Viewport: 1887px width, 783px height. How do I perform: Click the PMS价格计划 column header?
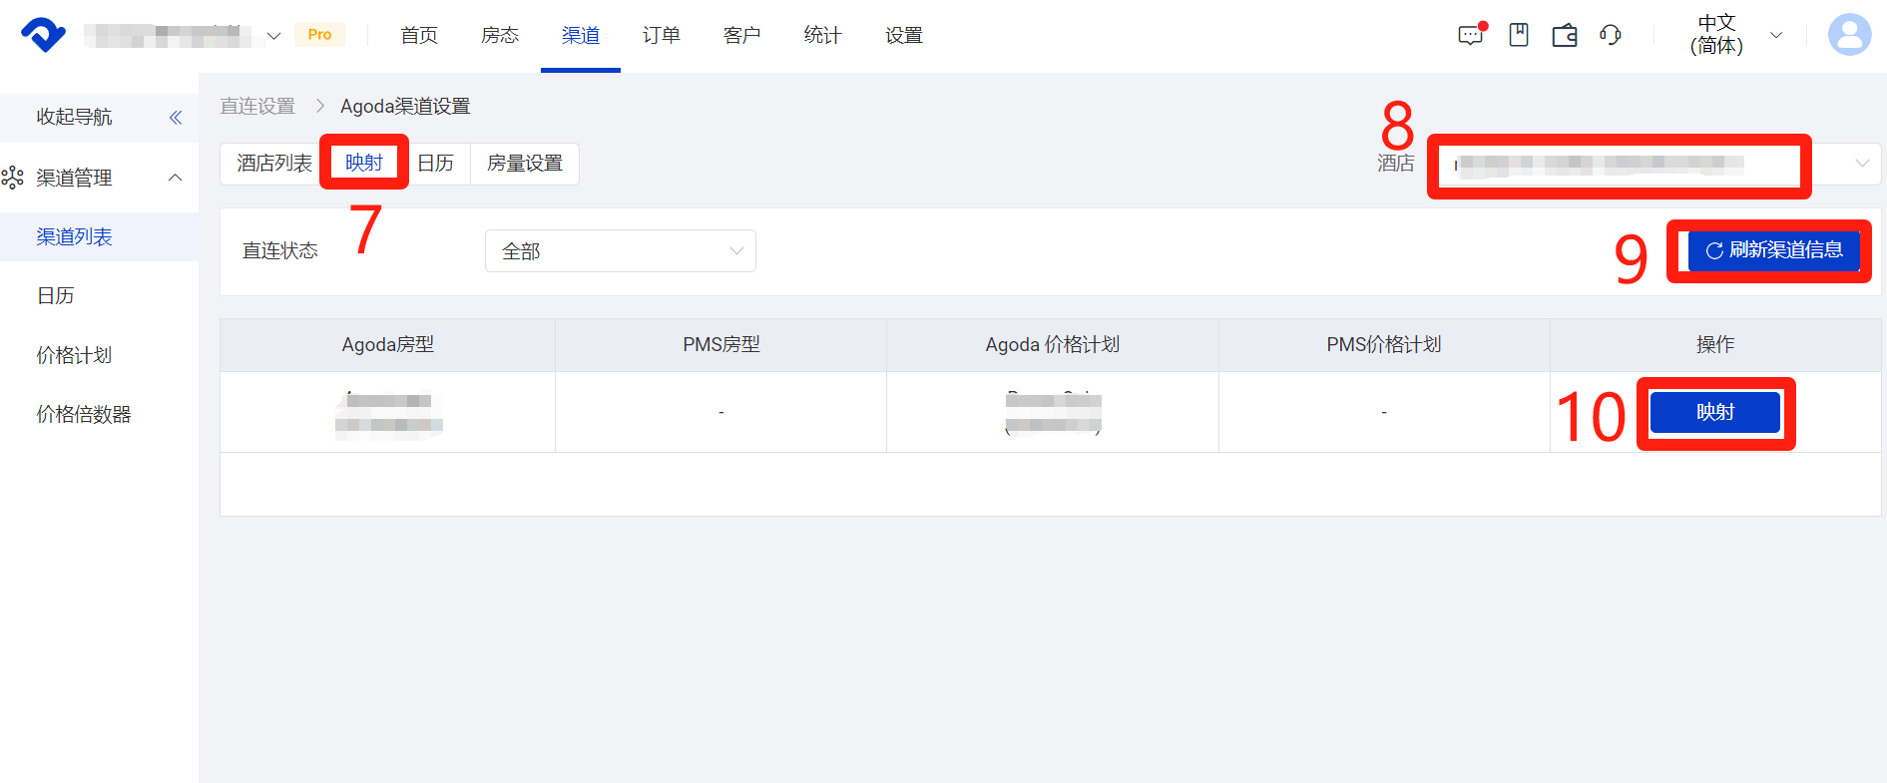pos(1384,345)
